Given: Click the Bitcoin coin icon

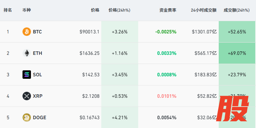Looking at the screenshot, I should coord(27,32).
